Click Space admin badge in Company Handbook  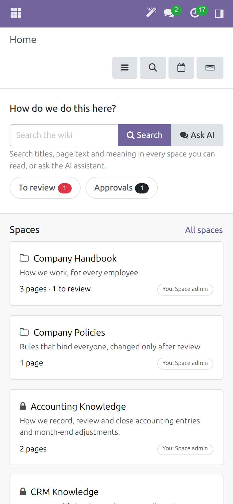(x=185, y=289)
